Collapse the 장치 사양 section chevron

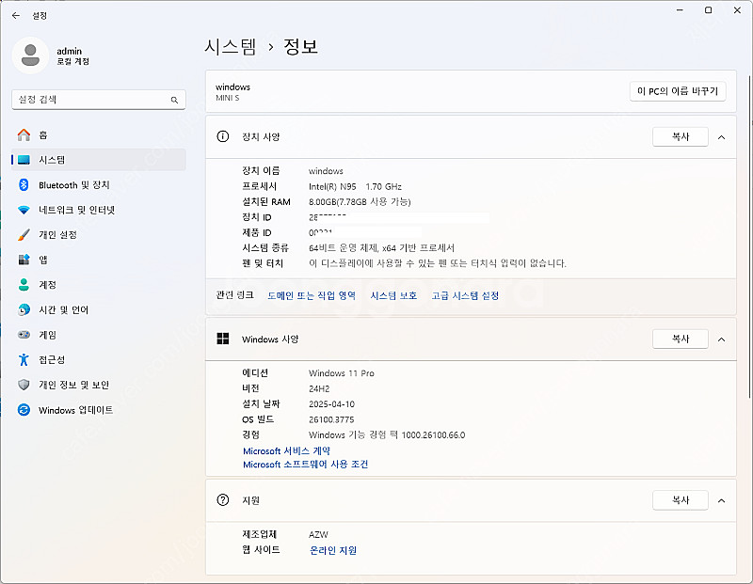[721, 137]
